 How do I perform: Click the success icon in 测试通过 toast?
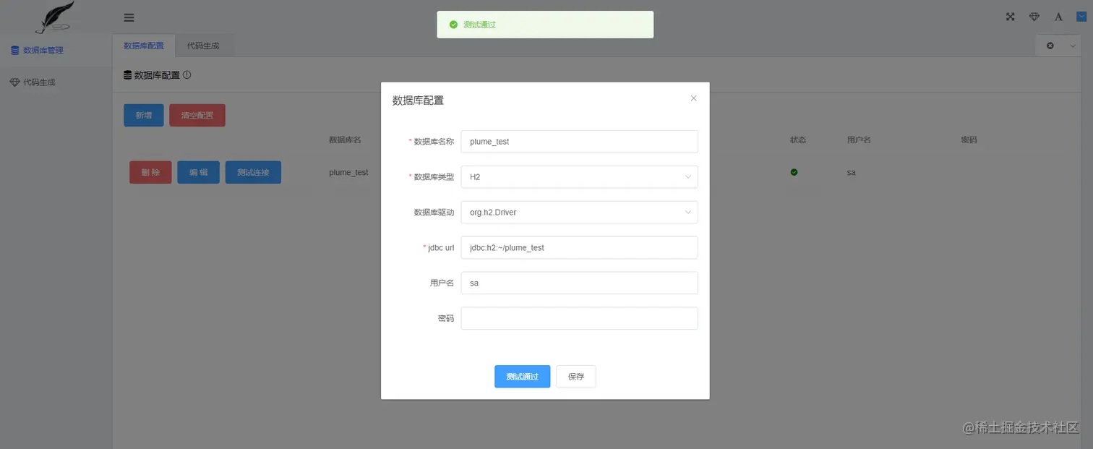(453, 25)
